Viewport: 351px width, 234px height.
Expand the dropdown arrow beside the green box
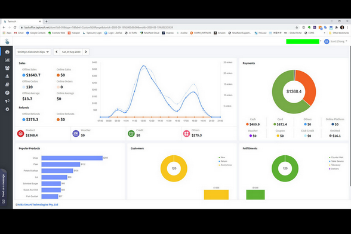pyautogui.click(x=321, y=41)
